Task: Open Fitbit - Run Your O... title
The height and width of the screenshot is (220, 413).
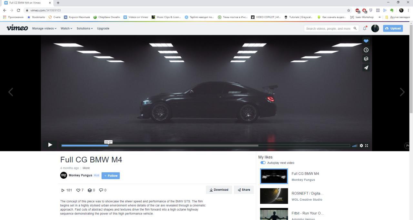Action: tap(307, 213)
